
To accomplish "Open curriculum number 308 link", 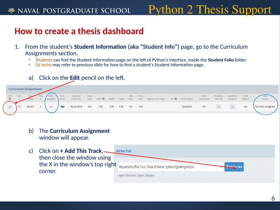I will (x=19, y=107).
